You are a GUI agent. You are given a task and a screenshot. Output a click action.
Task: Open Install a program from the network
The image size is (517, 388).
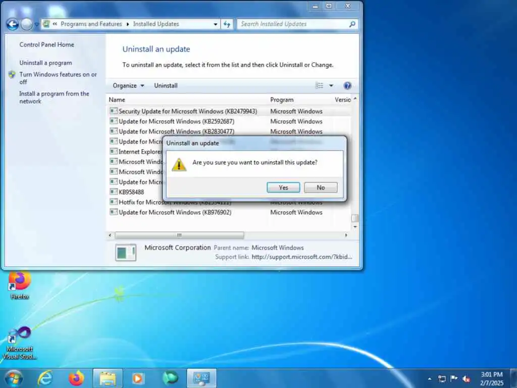54,98
